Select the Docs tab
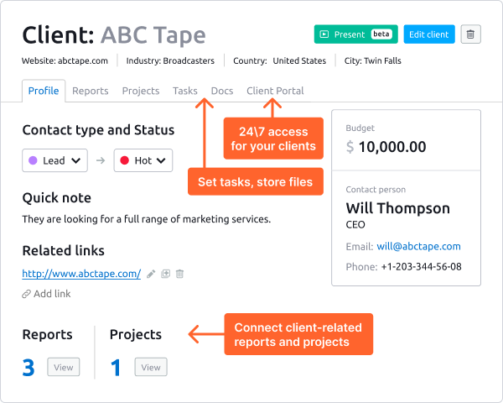This screenshot has width=503, height=403. [x=222, y=91]
